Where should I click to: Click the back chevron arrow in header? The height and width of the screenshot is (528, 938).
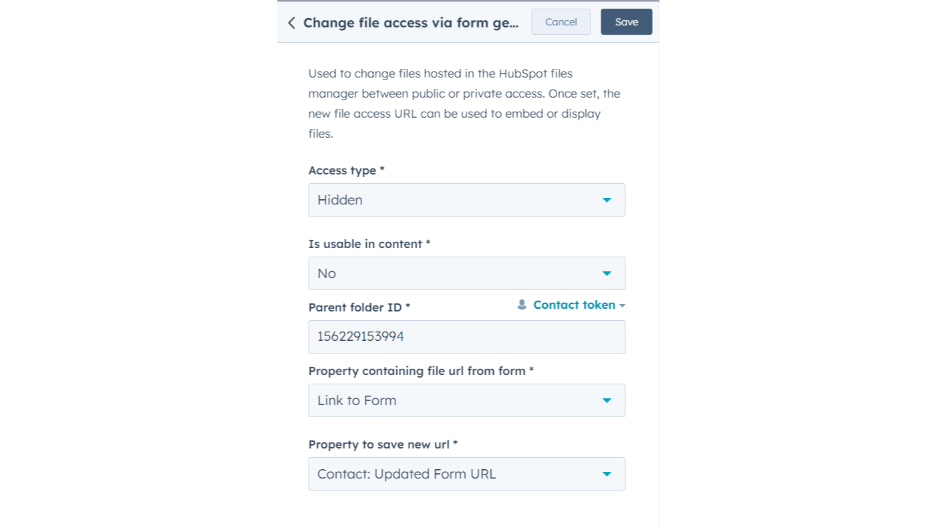tap(291, 23)
